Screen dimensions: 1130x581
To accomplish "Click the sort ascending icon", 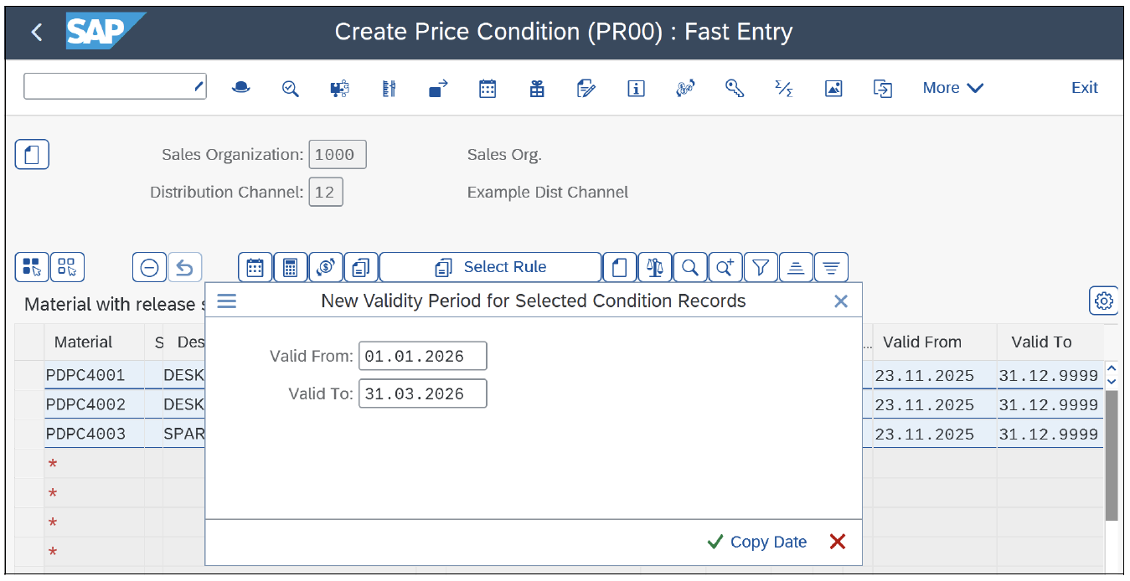I will pos(795,267).
